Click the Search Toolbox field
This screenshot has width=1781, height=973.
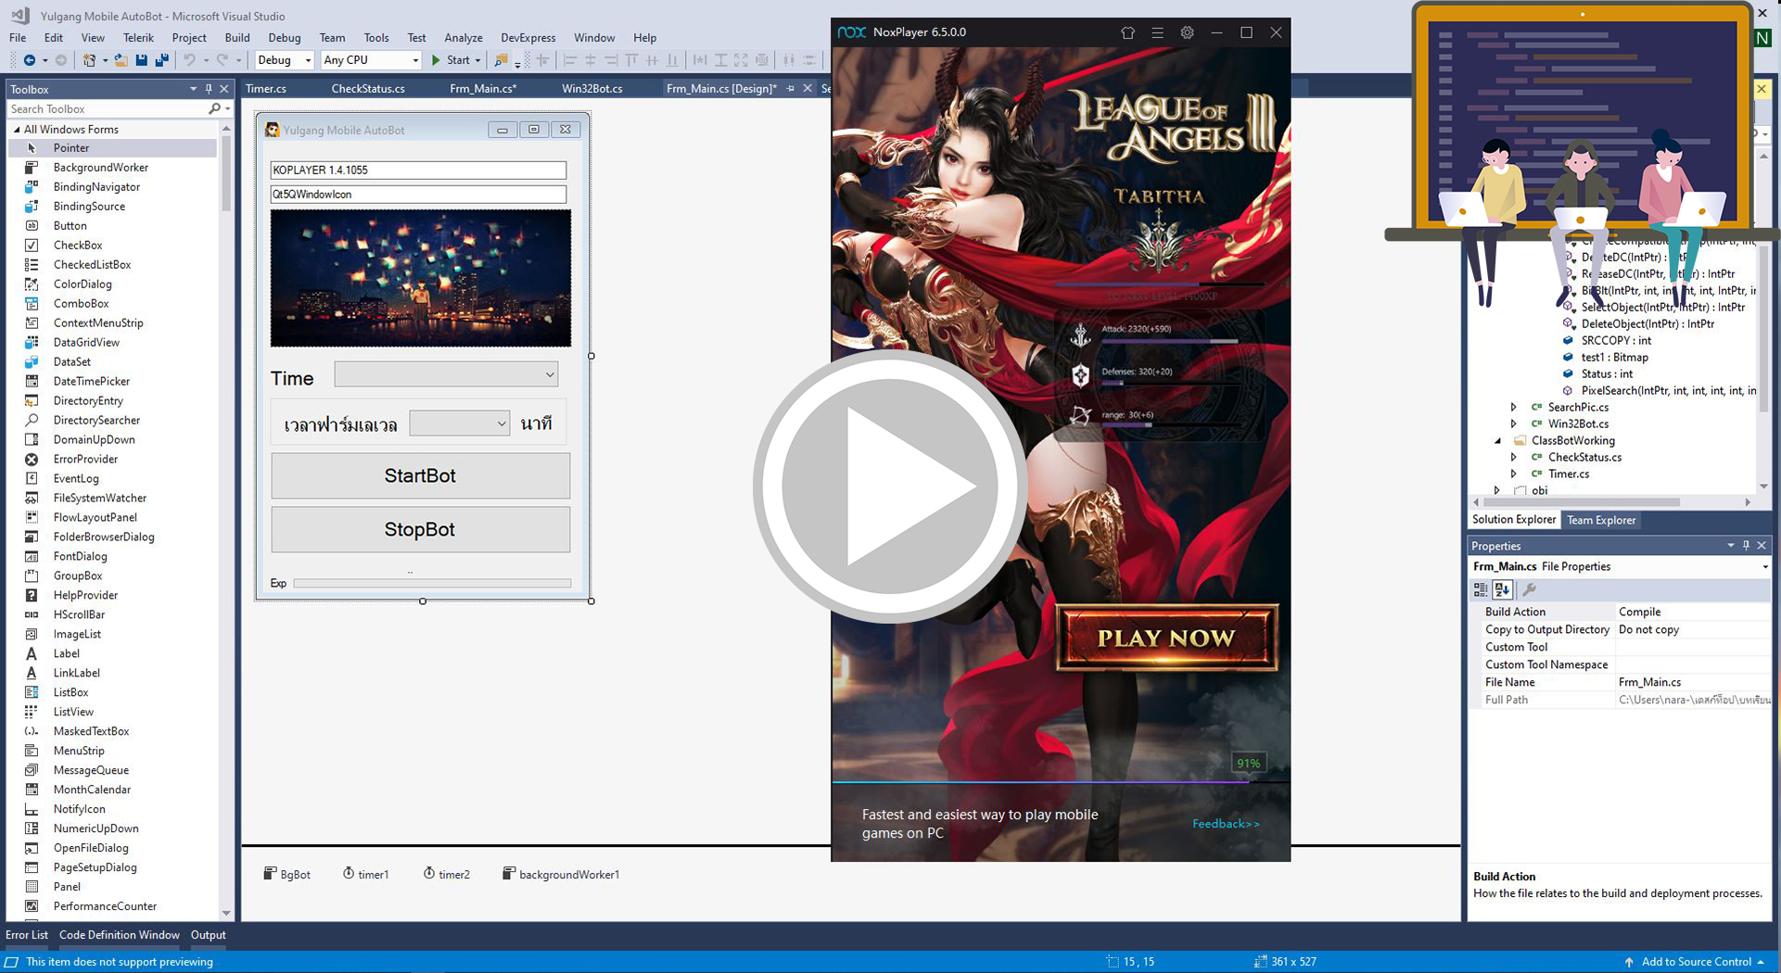108,109
